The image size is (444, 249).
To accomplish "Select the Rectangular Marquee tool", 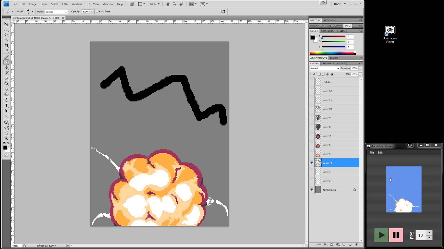I will (x=7, y=29).
